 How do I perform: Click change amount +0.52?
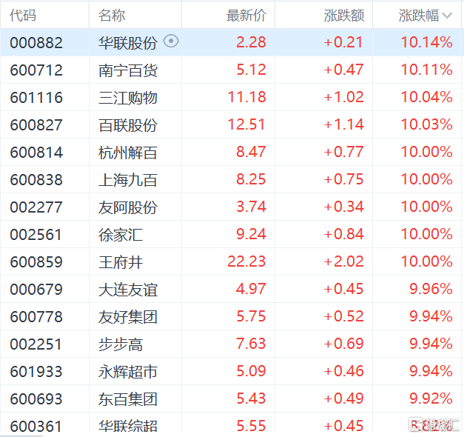[x=343, y=316]
